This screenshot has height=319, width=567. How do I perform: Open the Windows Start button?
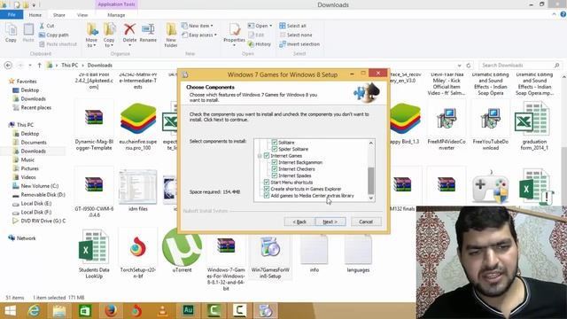pyautogui.click(x=10, y=311)
